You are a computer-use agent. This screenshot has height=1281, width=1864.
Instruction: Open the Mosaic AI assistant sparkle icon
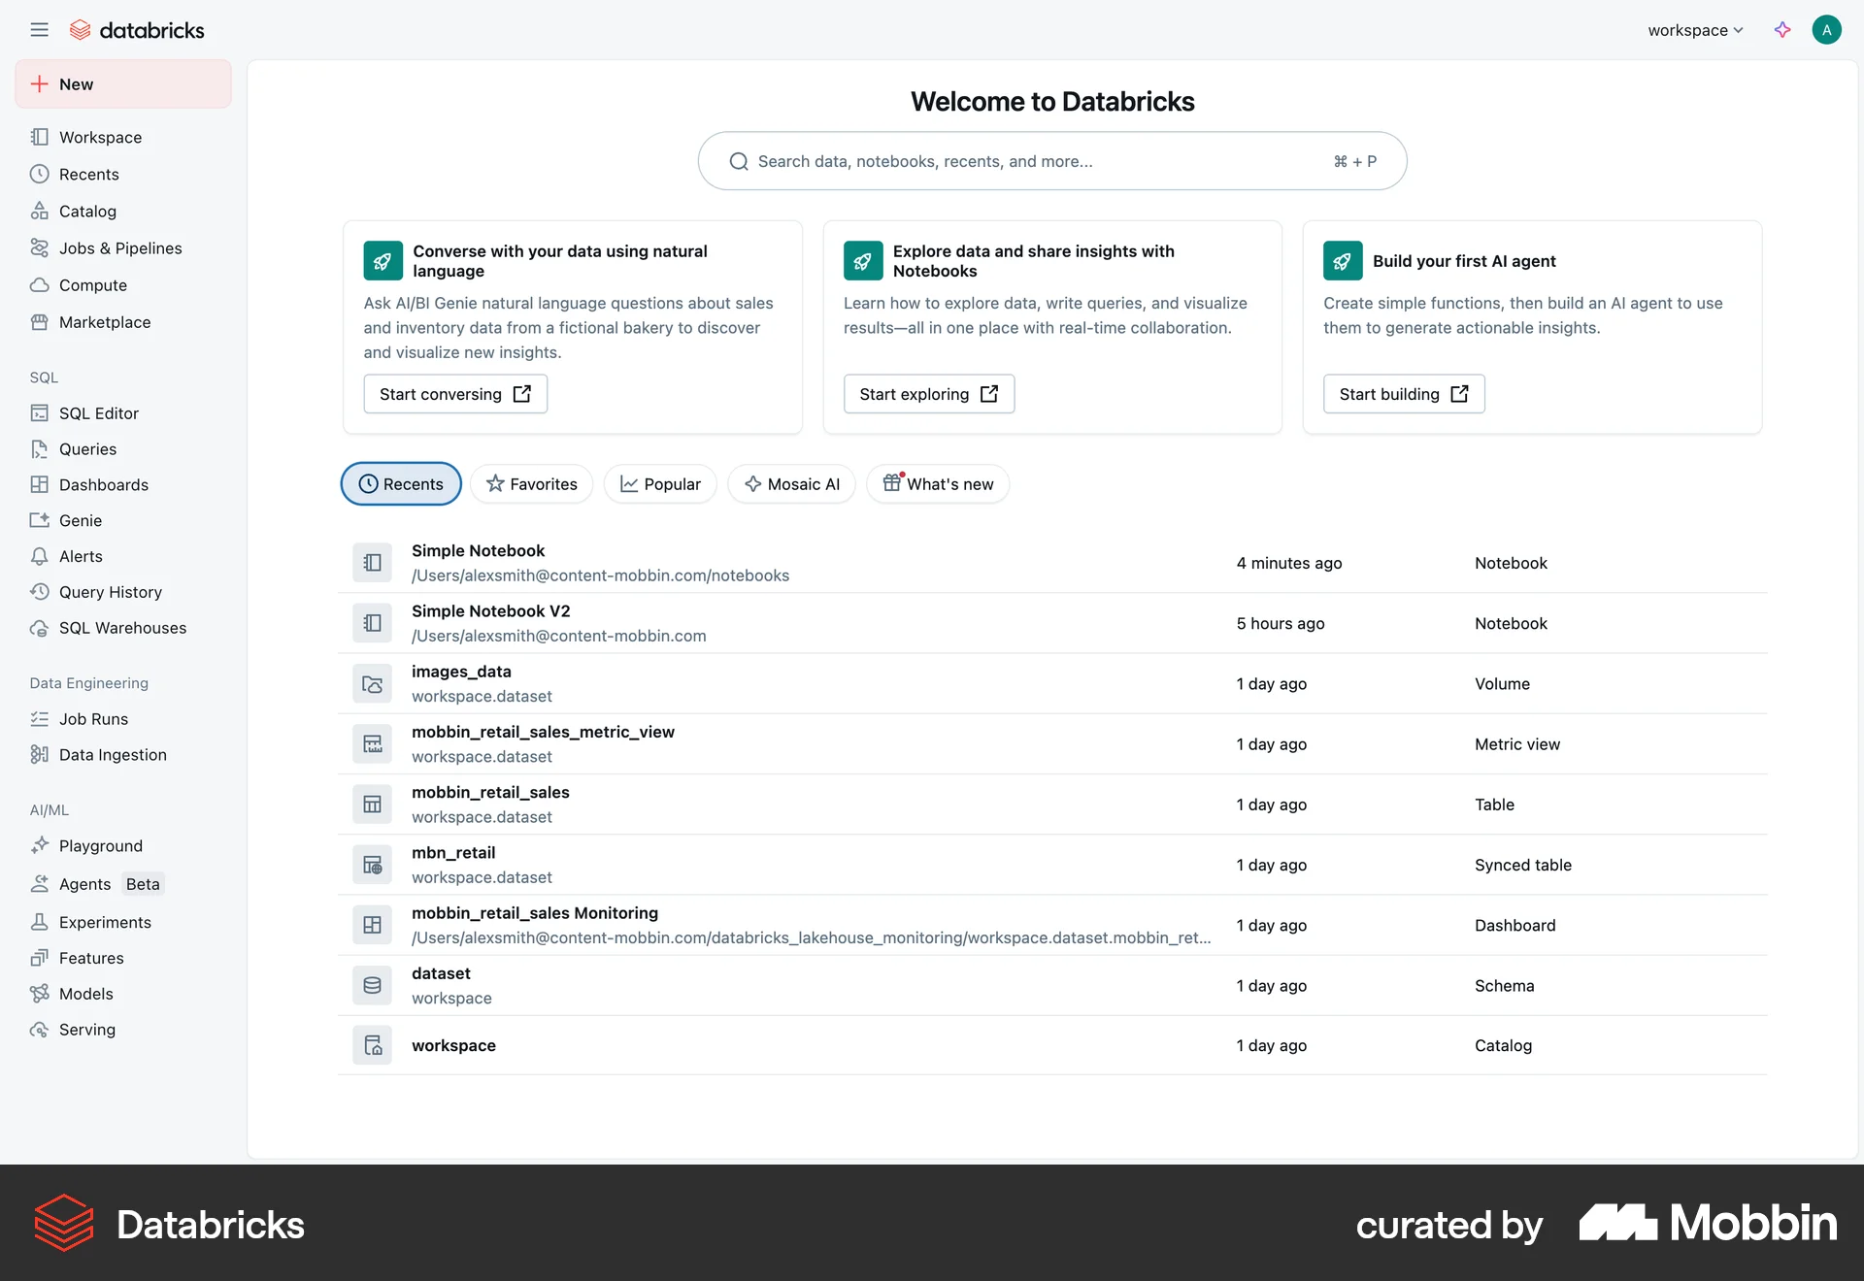point(1783,29)
